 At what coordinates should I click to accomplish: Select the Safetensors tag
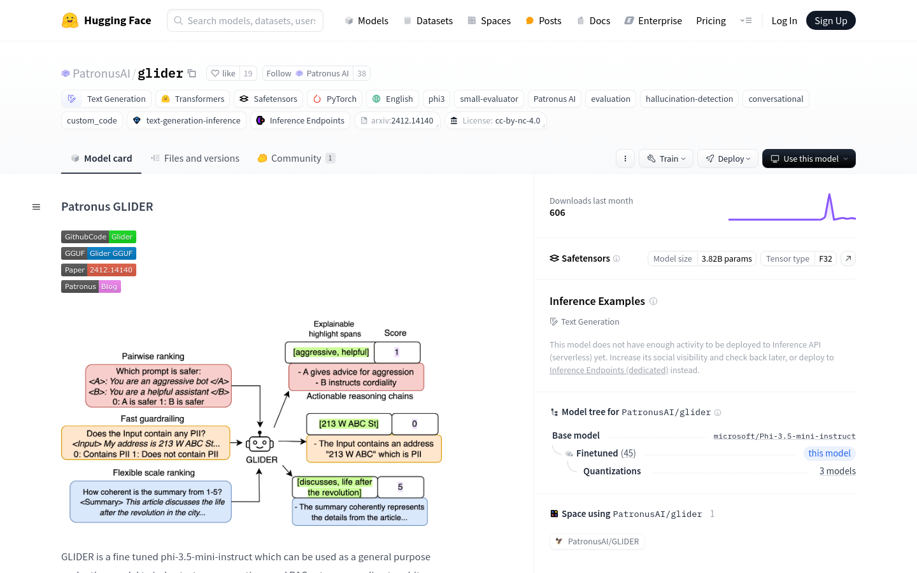tap(268, 99)
